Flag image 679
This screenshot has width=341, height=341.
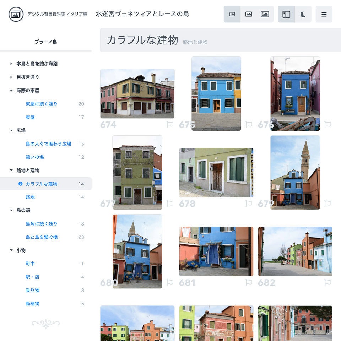[328, 203]
